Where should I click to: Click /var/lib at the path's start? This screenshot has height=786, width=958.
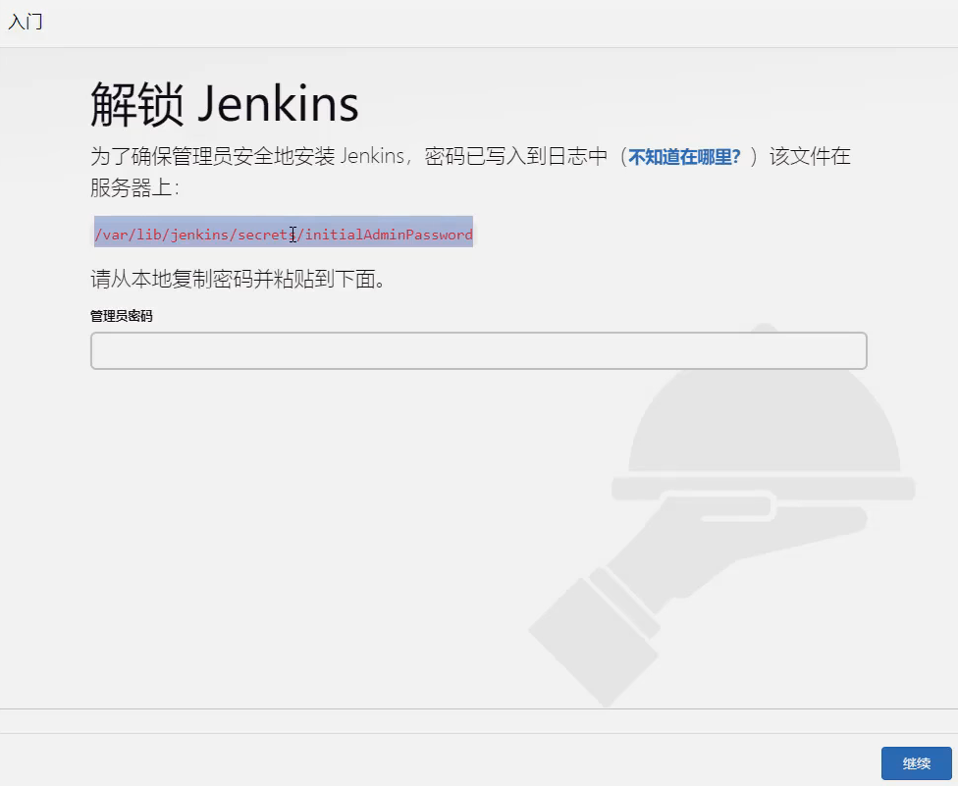pos(128,235)
